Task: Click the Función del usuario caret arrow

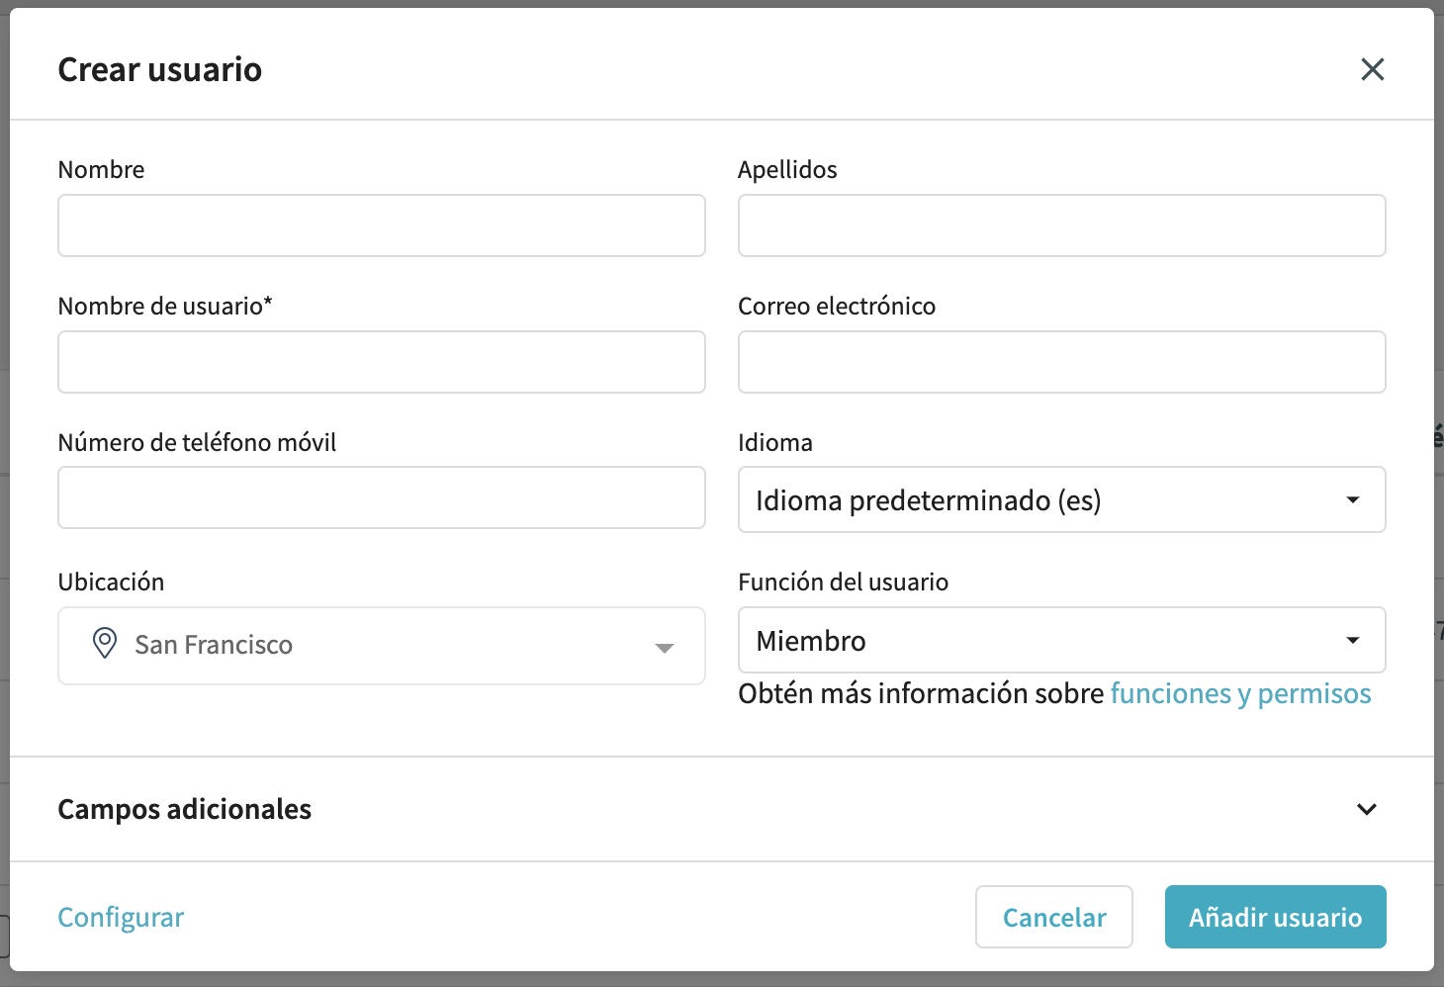Action: (x=1352, y=641)
